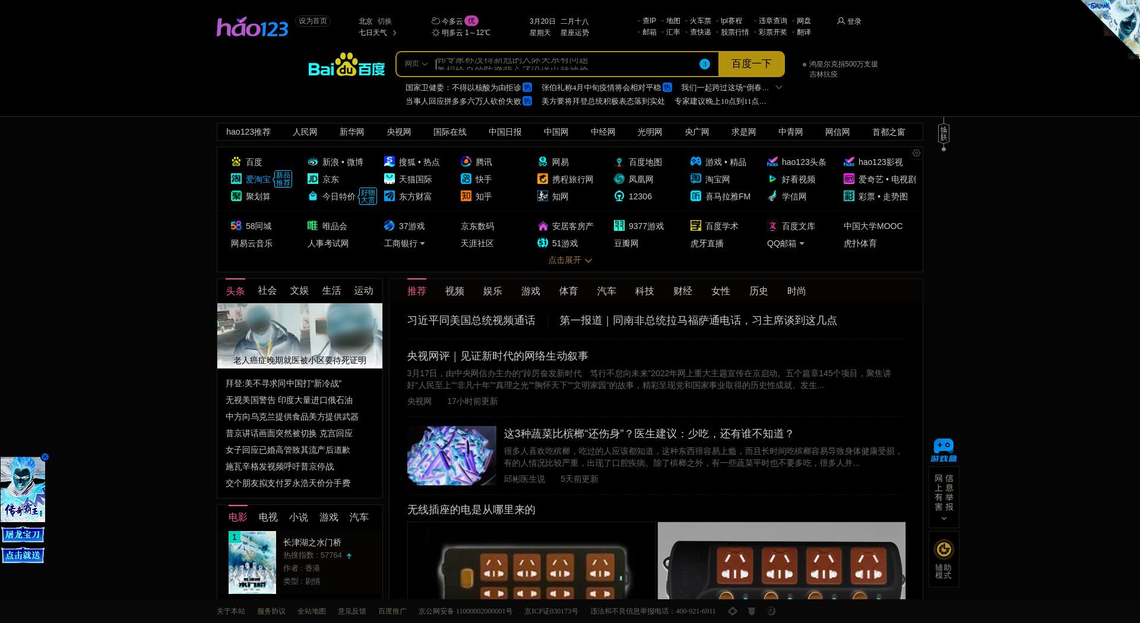Open the 百度学术 icon link
The width and height of the screenshot is (1140, 623).
pyautogui.click(x=696, y=226)
